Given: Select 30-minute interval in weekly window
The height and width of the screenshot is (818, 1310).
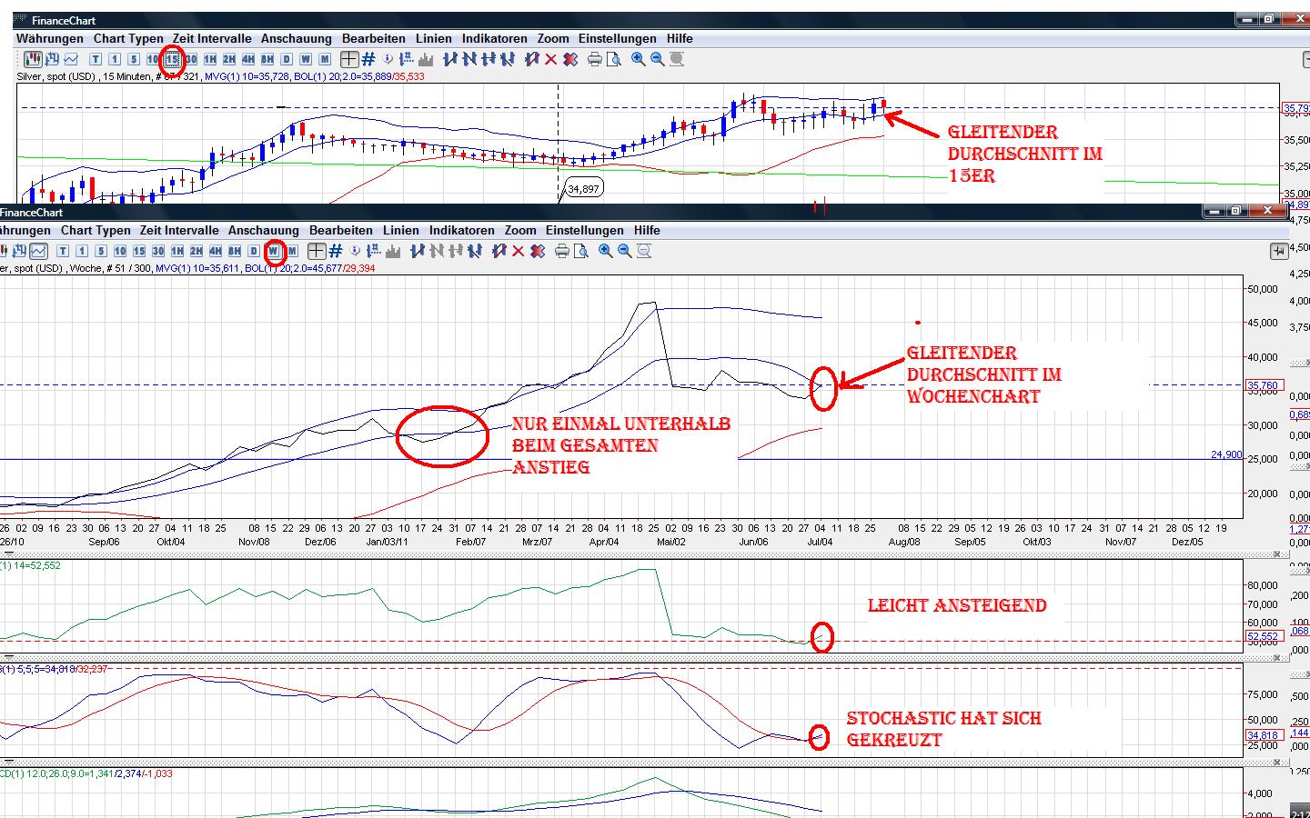Looking at the screenshot, I should click(x=158, y=251).
